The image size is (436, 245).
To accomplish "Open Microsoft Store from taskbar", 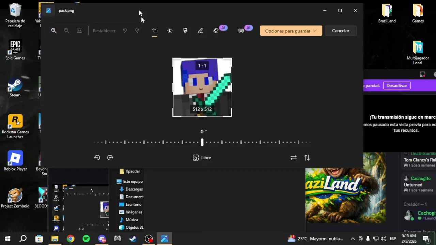I will pyautogui.click(x=39, y=239).
